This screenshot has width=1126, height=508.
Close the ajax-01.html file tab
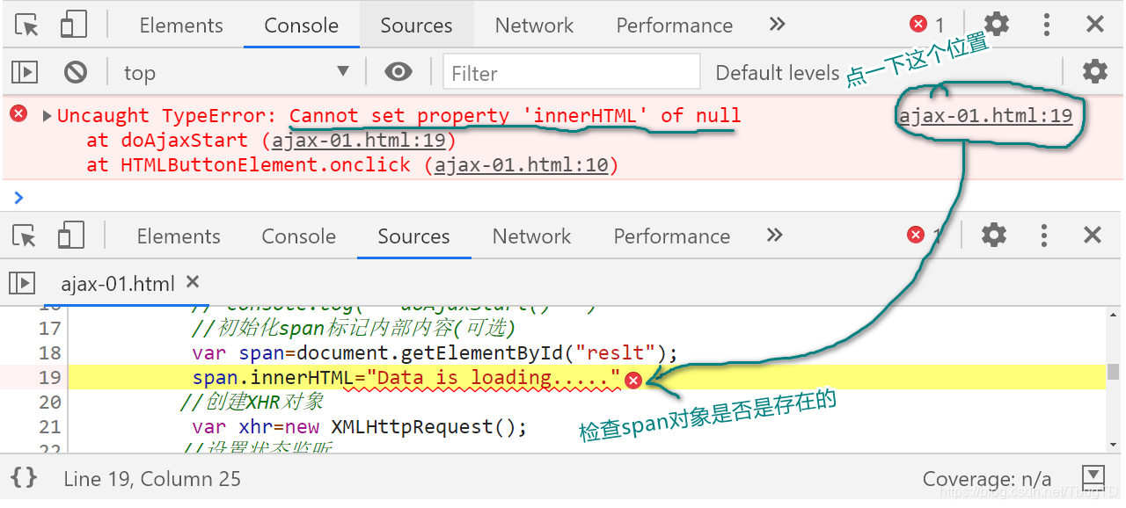click(193, 282)
